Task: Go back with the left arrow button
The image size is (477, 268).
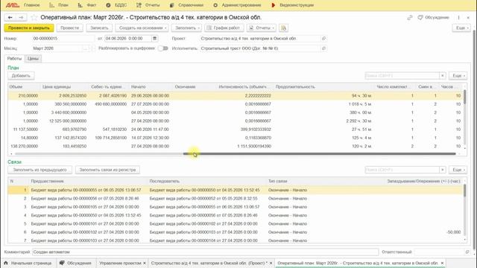Action: [x=10, y=18]
